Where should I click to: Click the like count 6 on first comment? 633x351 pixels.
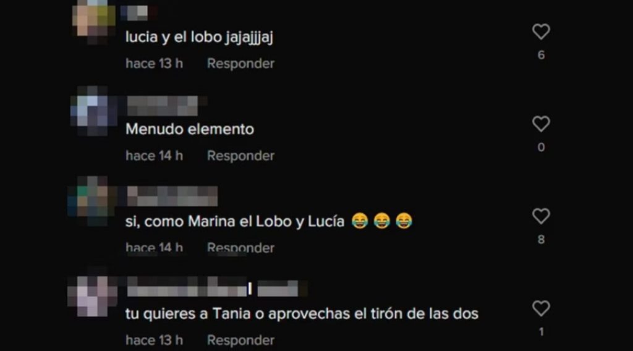(541, 55)
